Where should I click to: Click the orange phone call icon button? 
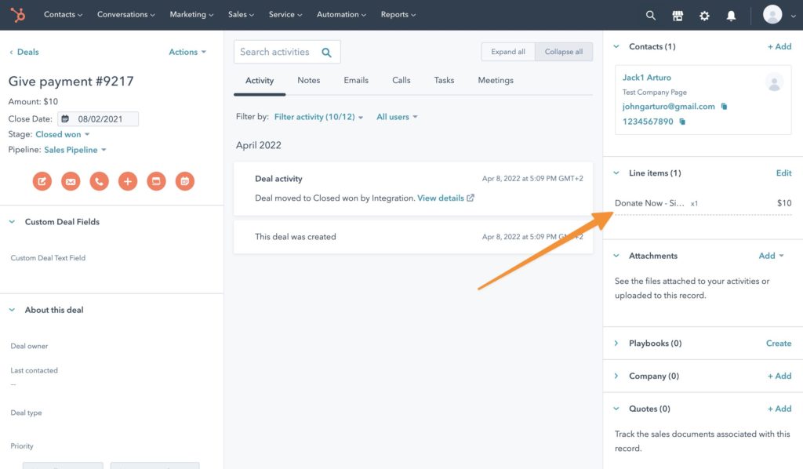[99, 181]
